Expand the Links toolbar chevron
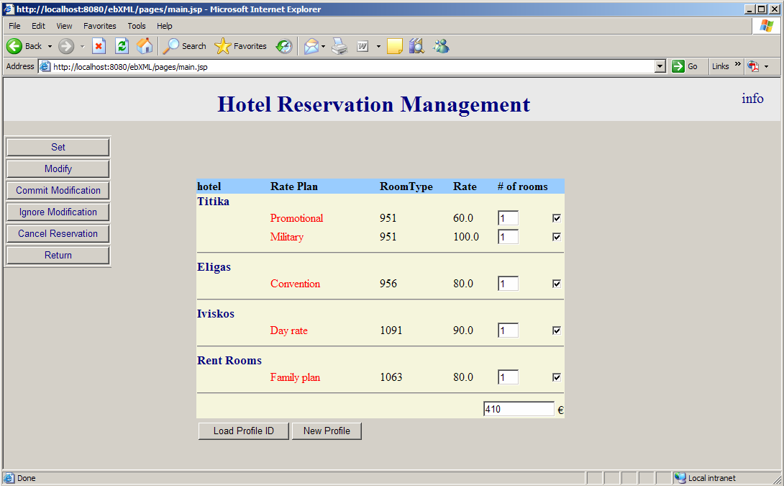Image resolution: width=784 pixels, height=486 pixels. [737, 63]
